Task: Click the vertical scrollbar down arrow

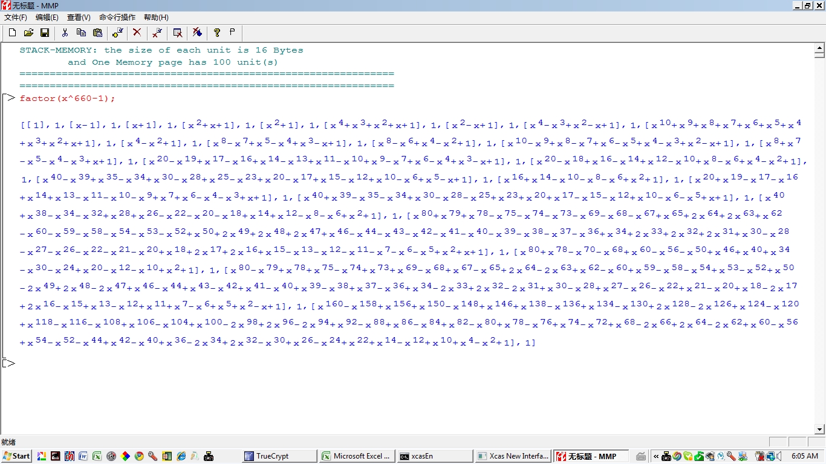Action: pos(819,430)
